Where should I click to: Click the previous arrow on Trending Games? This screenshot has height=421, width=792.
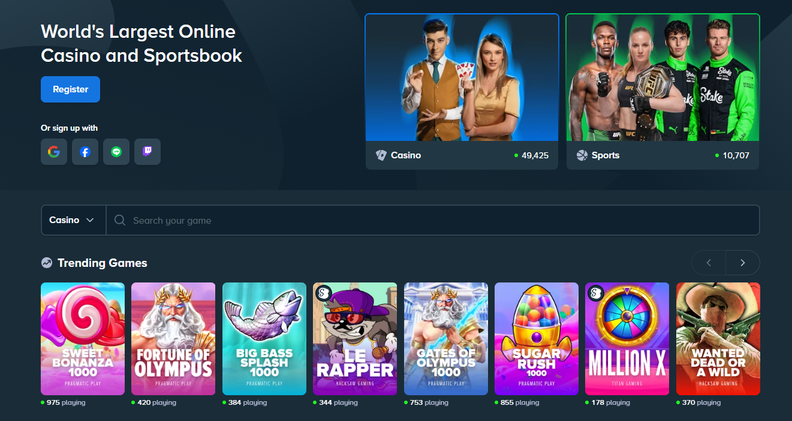(708, 263)
